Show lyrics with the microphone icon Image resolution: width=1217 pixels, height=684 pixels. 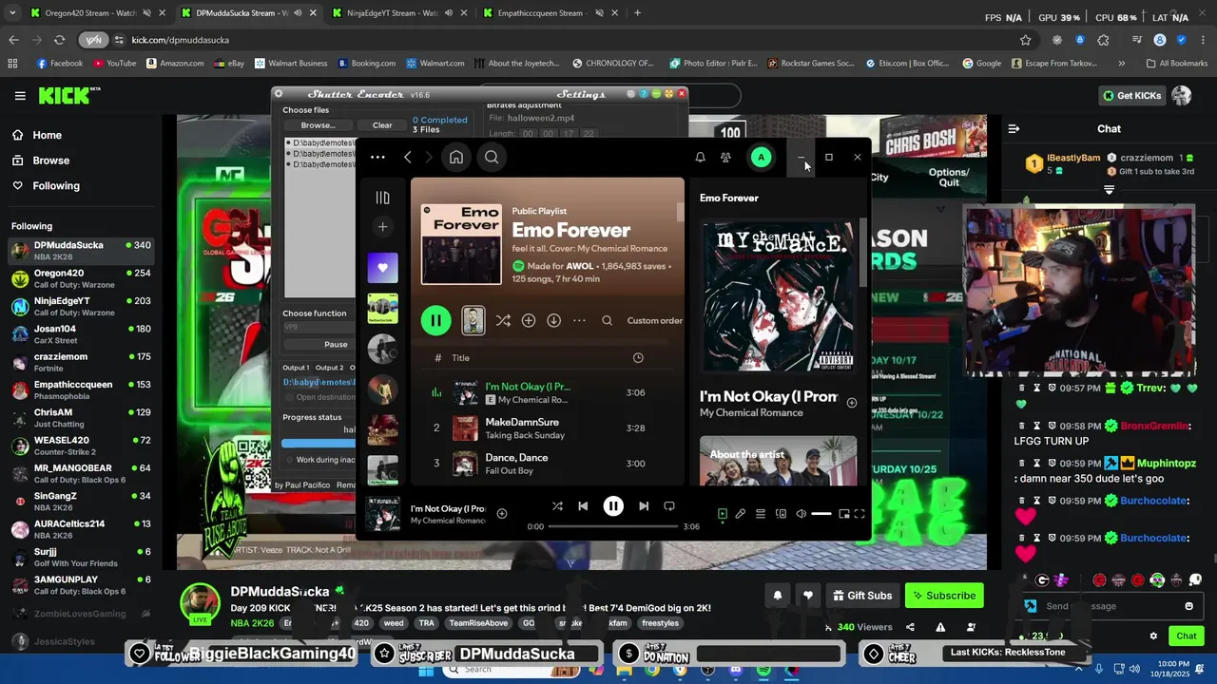741,514
